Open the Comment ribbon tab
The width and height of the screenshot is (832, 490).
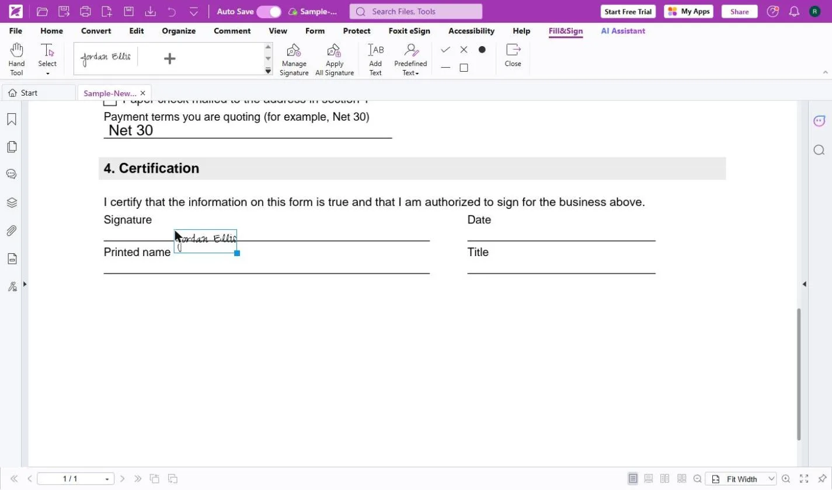pyautogui.click(x=232, y=31)
